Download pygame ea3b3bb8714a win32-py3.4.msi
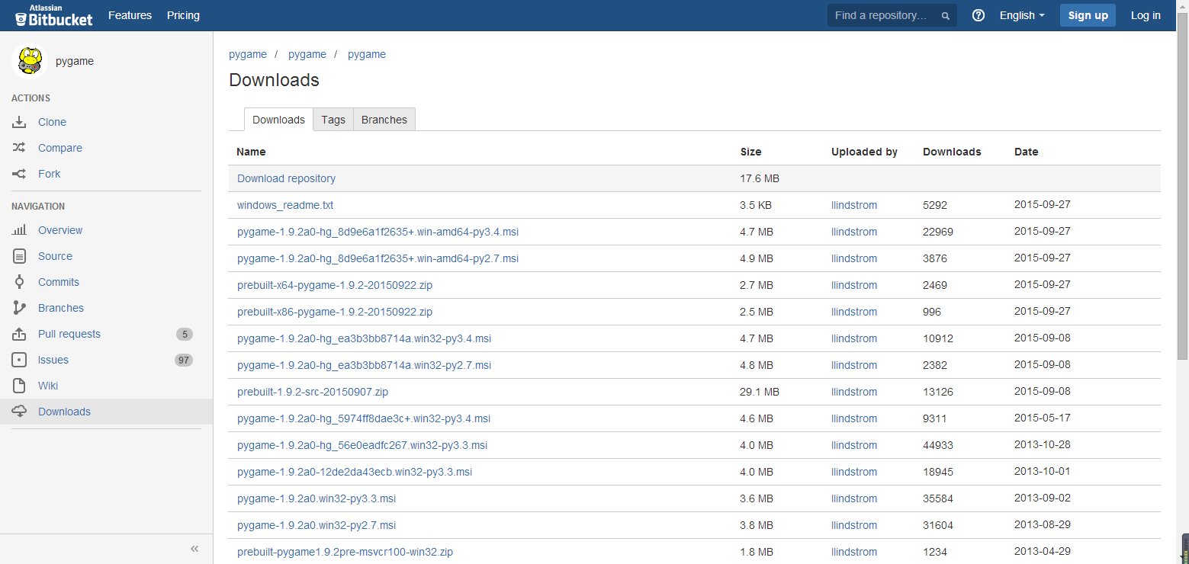 pyautogui.click(x=364, y=338)
